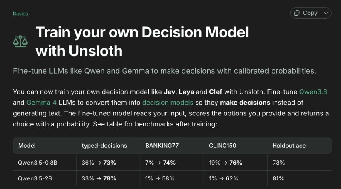Click the CLINC150 column header
Image resolution: width=341 pixels, height=189 pixels.
point(223,146)
